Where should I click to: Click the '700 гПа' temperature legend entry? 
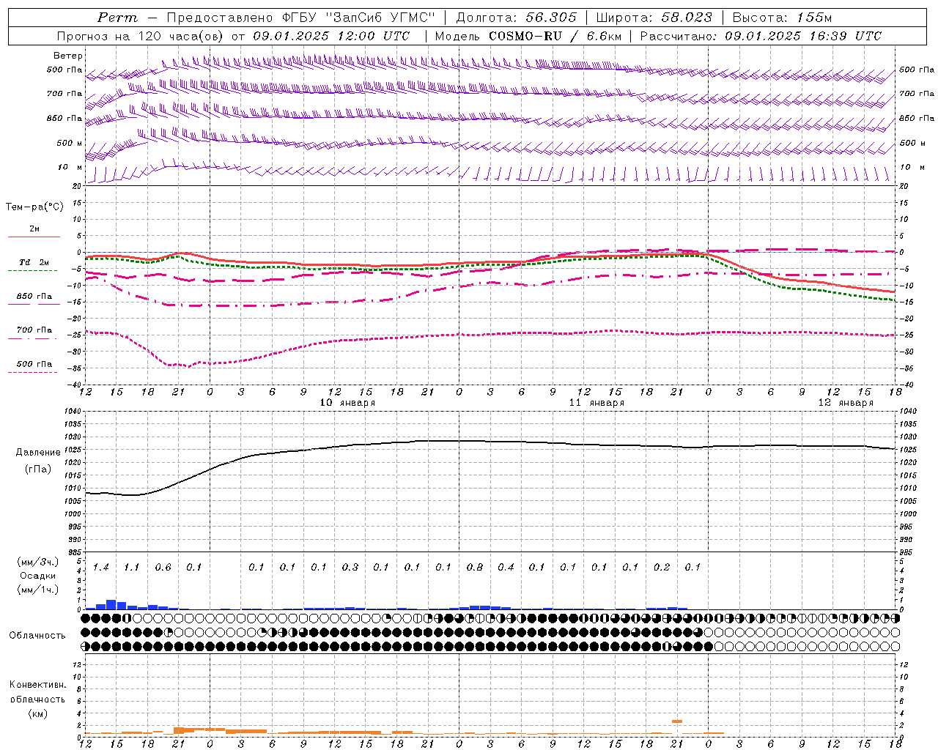click(34, 330)
